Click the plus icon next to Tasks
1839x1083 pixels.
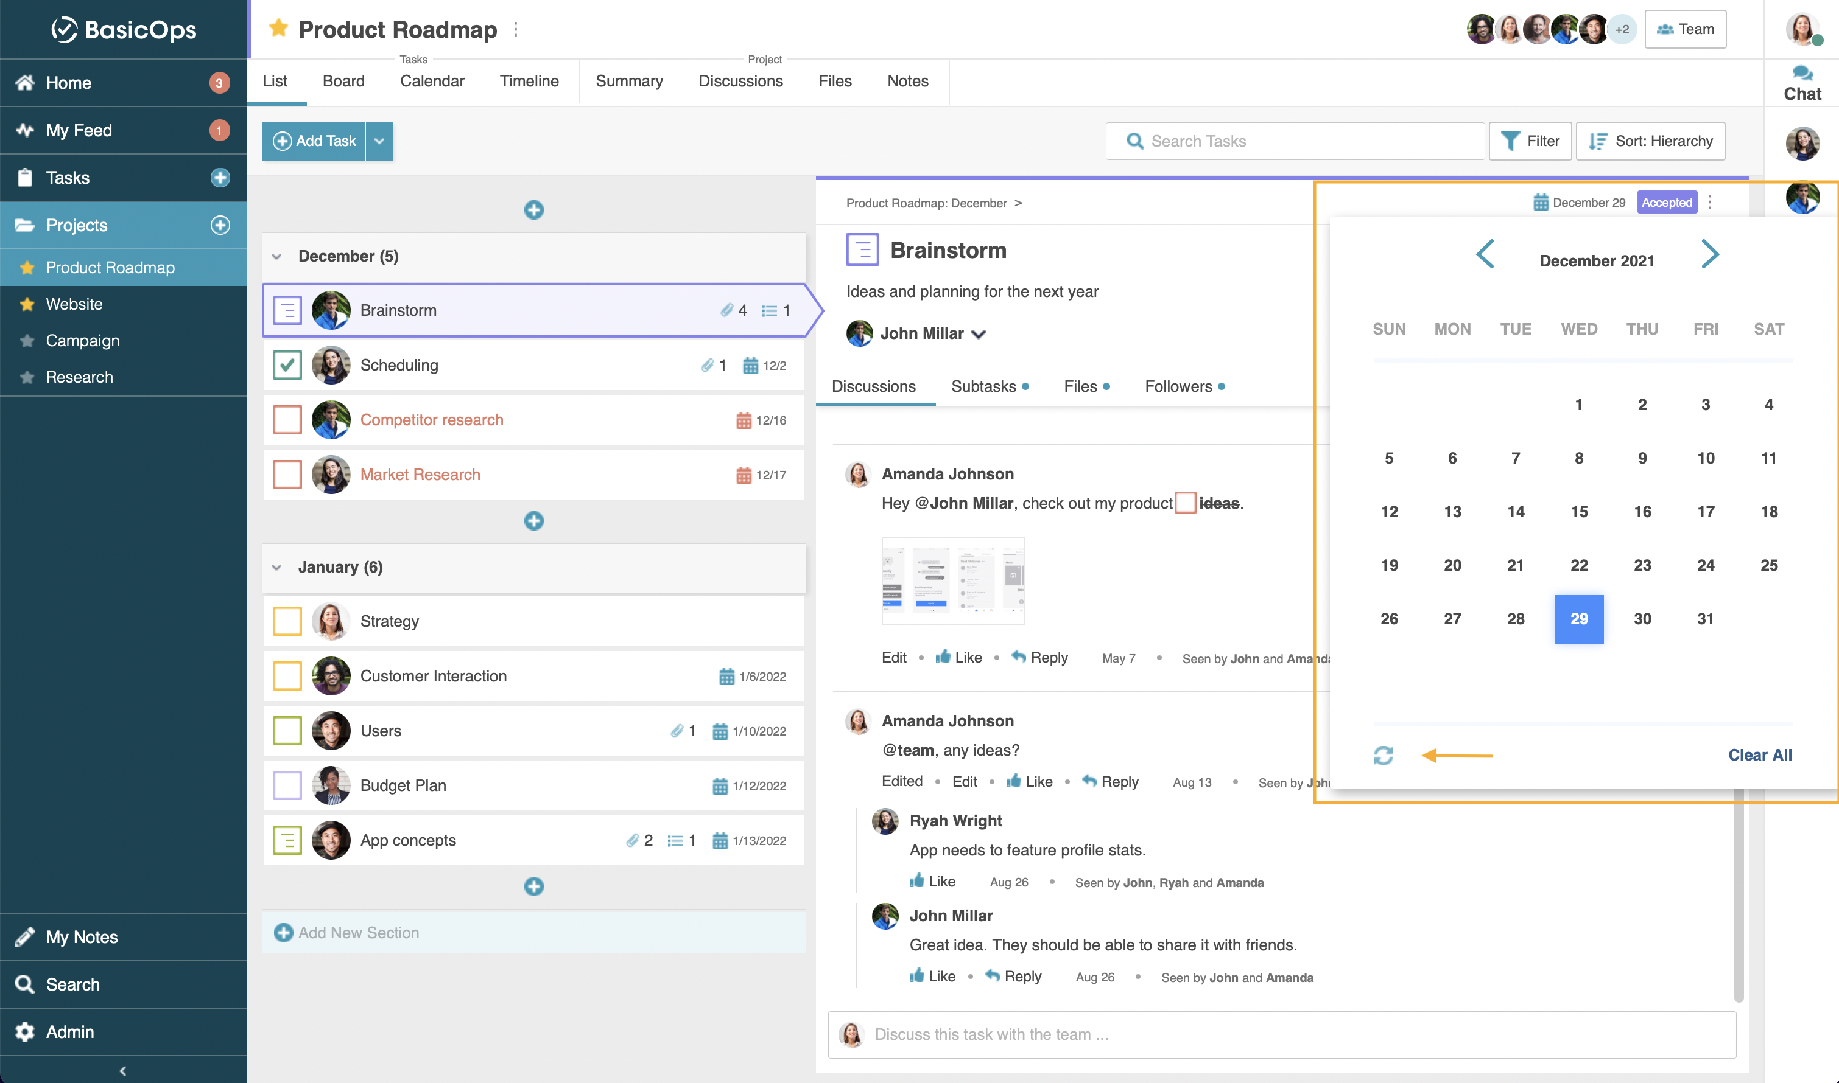pyautogui.click(x=220, y=177)
